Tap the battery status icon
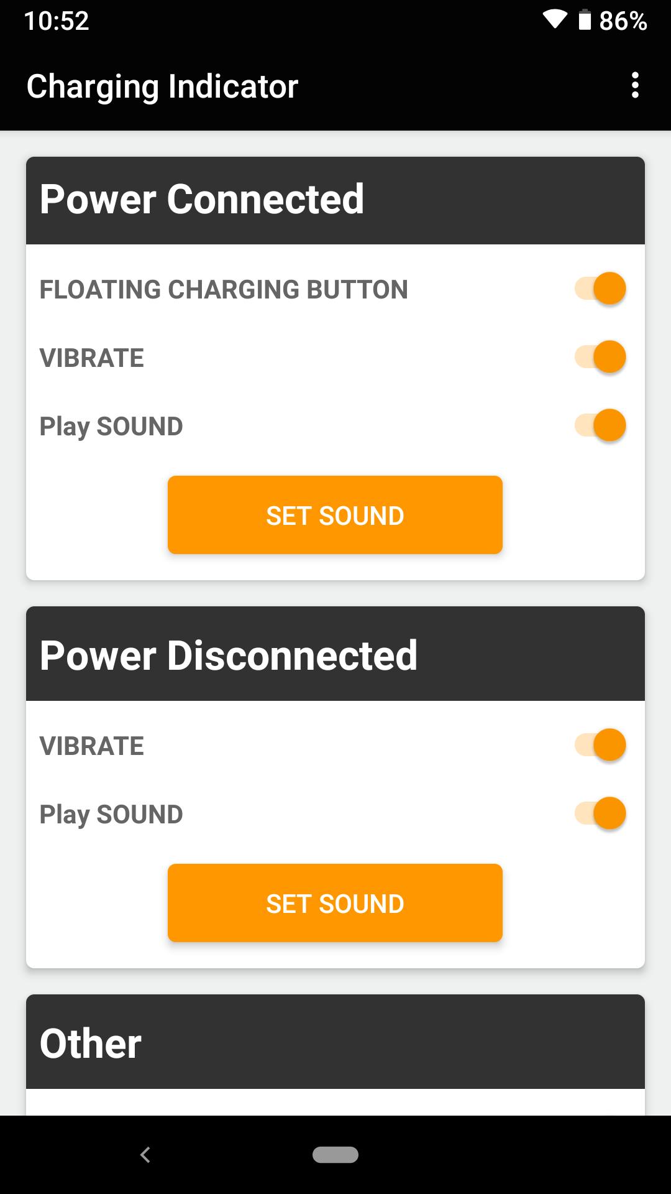This screenshot has width=671, height=1194. [x=585, y=20]
